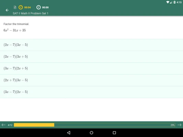183x137 pixels.
Task: Tap the 4/12 question counter
Action: (10, 125)
